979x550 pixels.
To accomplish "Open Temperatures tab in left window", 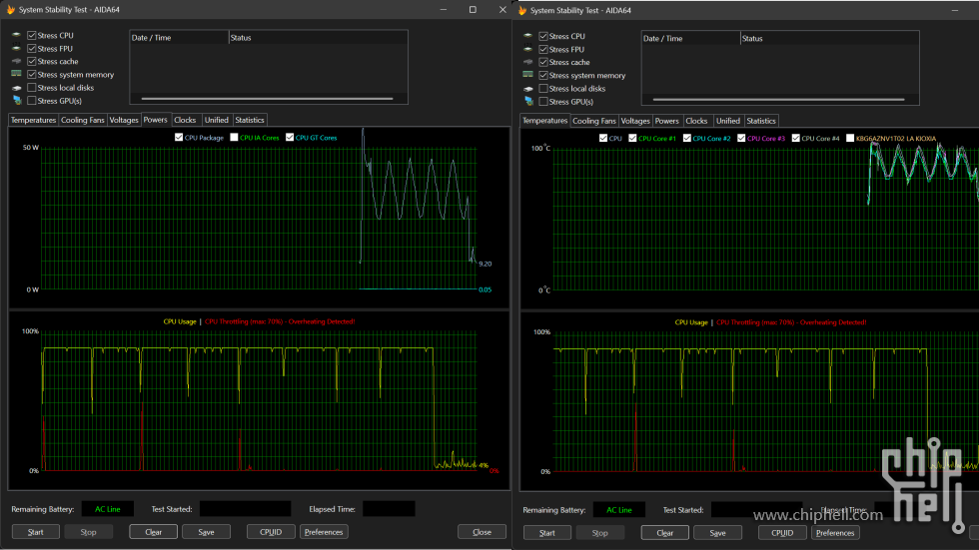I will pos(33,120).
